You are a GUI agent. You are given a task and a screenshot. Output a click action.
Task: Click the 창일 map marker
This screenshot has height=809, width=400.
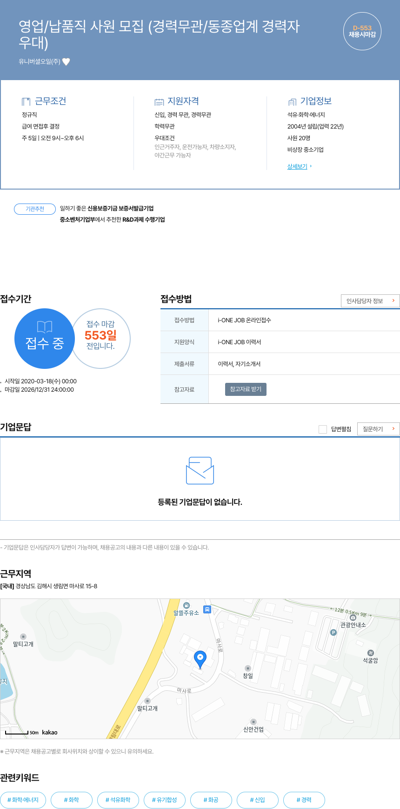pos(248,668)
